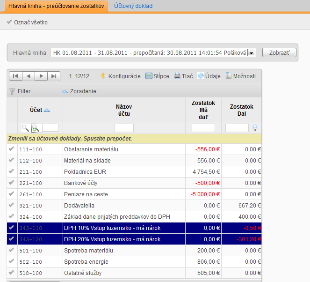This screenshot has width=310, height=282.
Task: Click the 667,20 € balance value
Action: [250, 206]
